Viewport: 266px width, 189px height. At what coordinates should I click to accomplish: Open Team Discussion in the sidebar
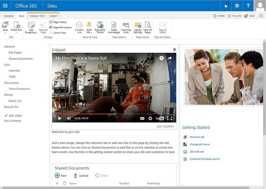click(x=19, y=89)
